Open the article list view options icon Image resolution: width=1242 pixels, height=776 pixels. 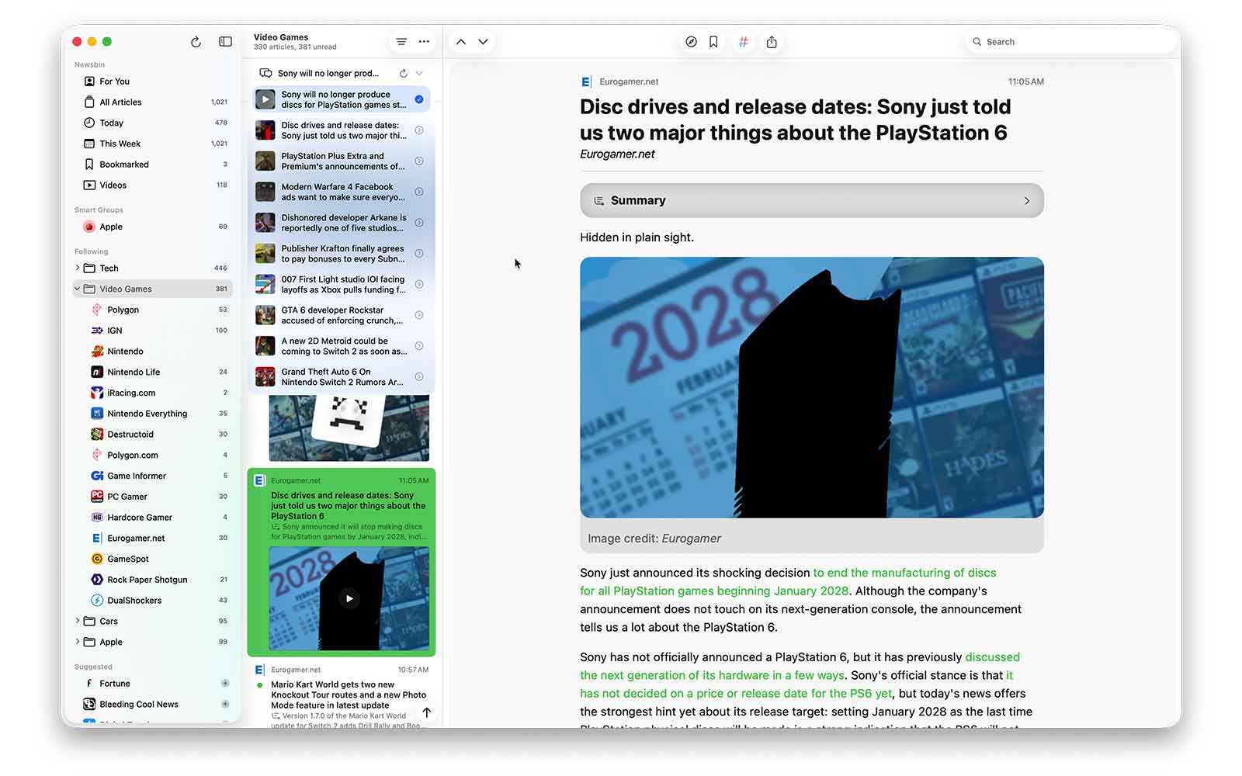(x=401, y=42)
